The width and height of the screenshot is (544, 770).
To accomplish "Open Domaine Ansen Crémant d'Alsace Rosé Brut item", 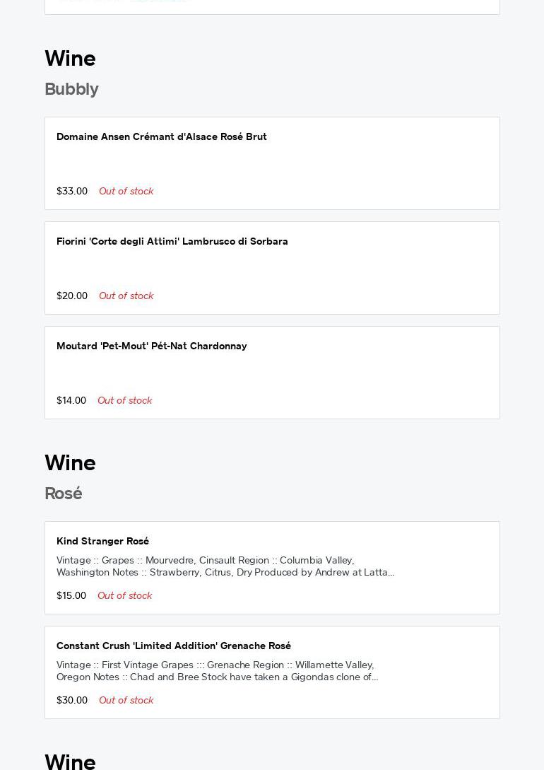I will coord(162,136).
